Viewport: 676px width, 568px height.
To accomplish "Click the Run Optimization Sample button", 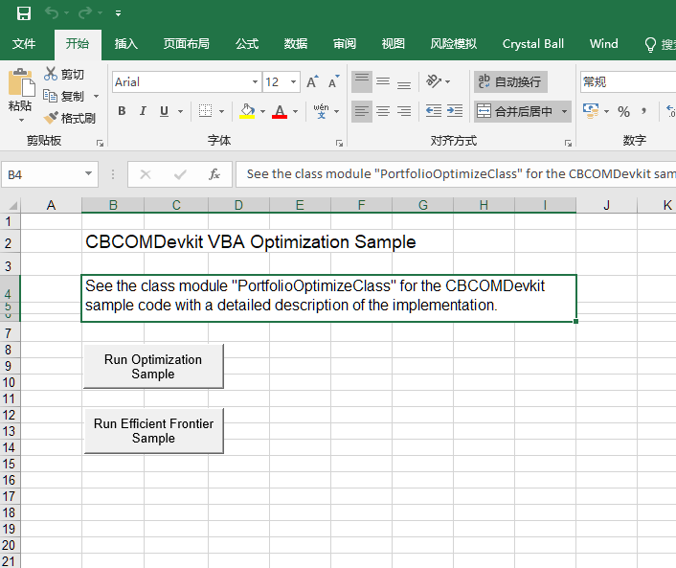I will click(x=153, y=367).
